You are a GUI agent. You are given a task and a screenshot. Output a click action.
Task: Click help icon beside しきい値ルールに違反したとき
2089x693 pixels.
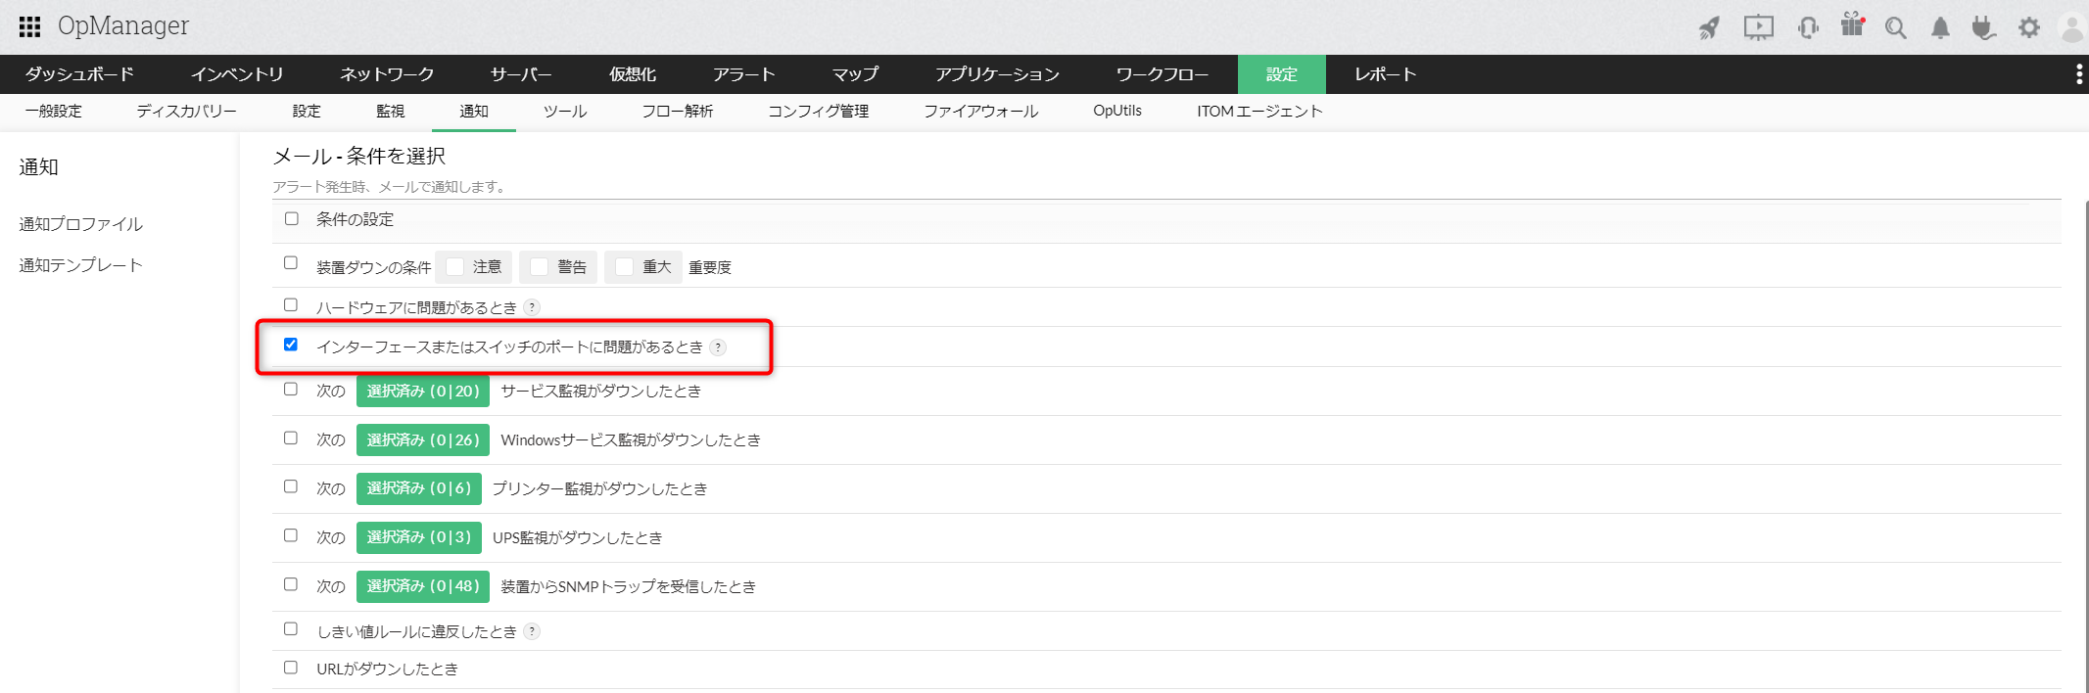(532, 631)
